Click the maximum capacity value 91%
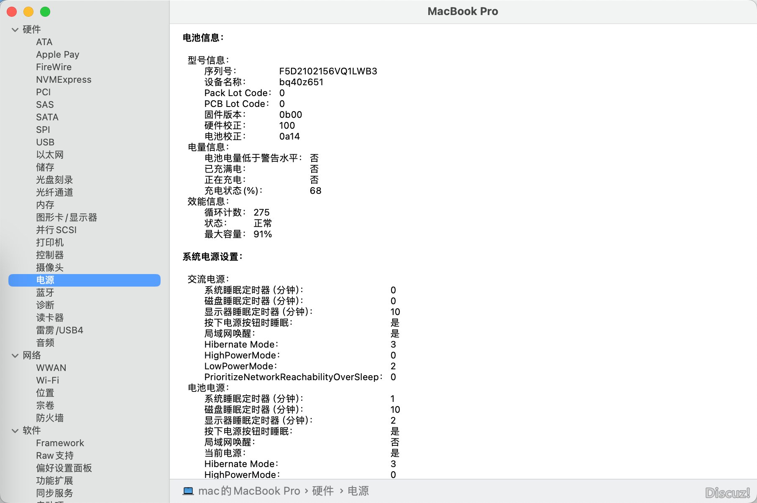 click(x=263, y=234)
